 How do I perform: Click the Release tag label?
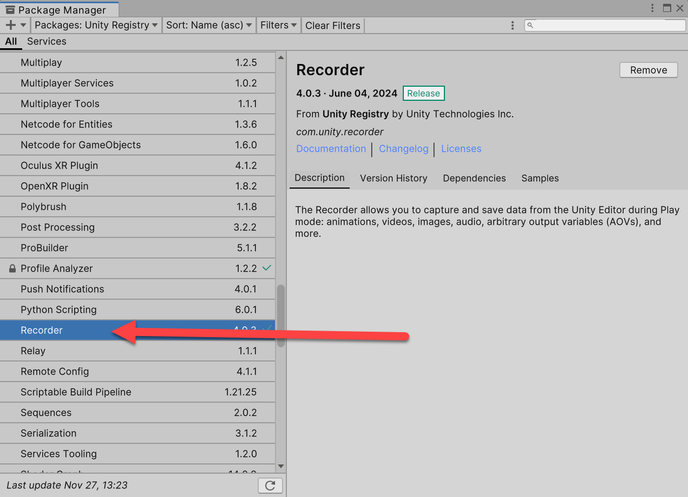click(x=423, y=93)
